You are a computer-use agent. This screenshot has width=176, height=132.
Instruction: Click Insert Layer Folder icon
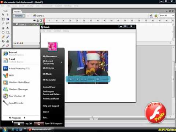click(22, 43)
